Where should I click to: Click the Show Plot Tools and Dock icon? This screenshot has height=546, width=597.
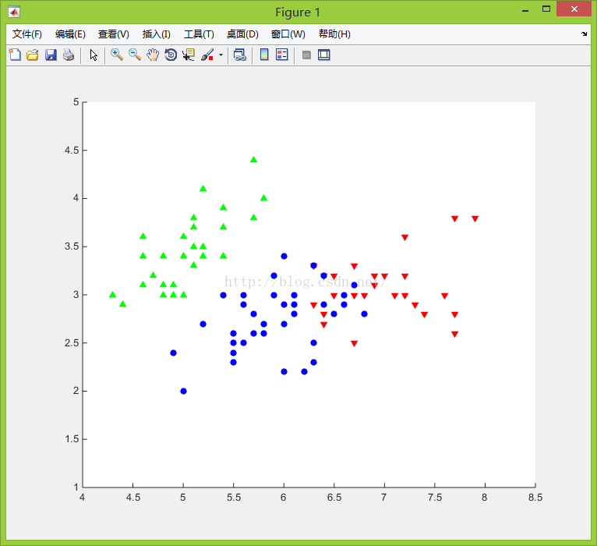[324, 55]
